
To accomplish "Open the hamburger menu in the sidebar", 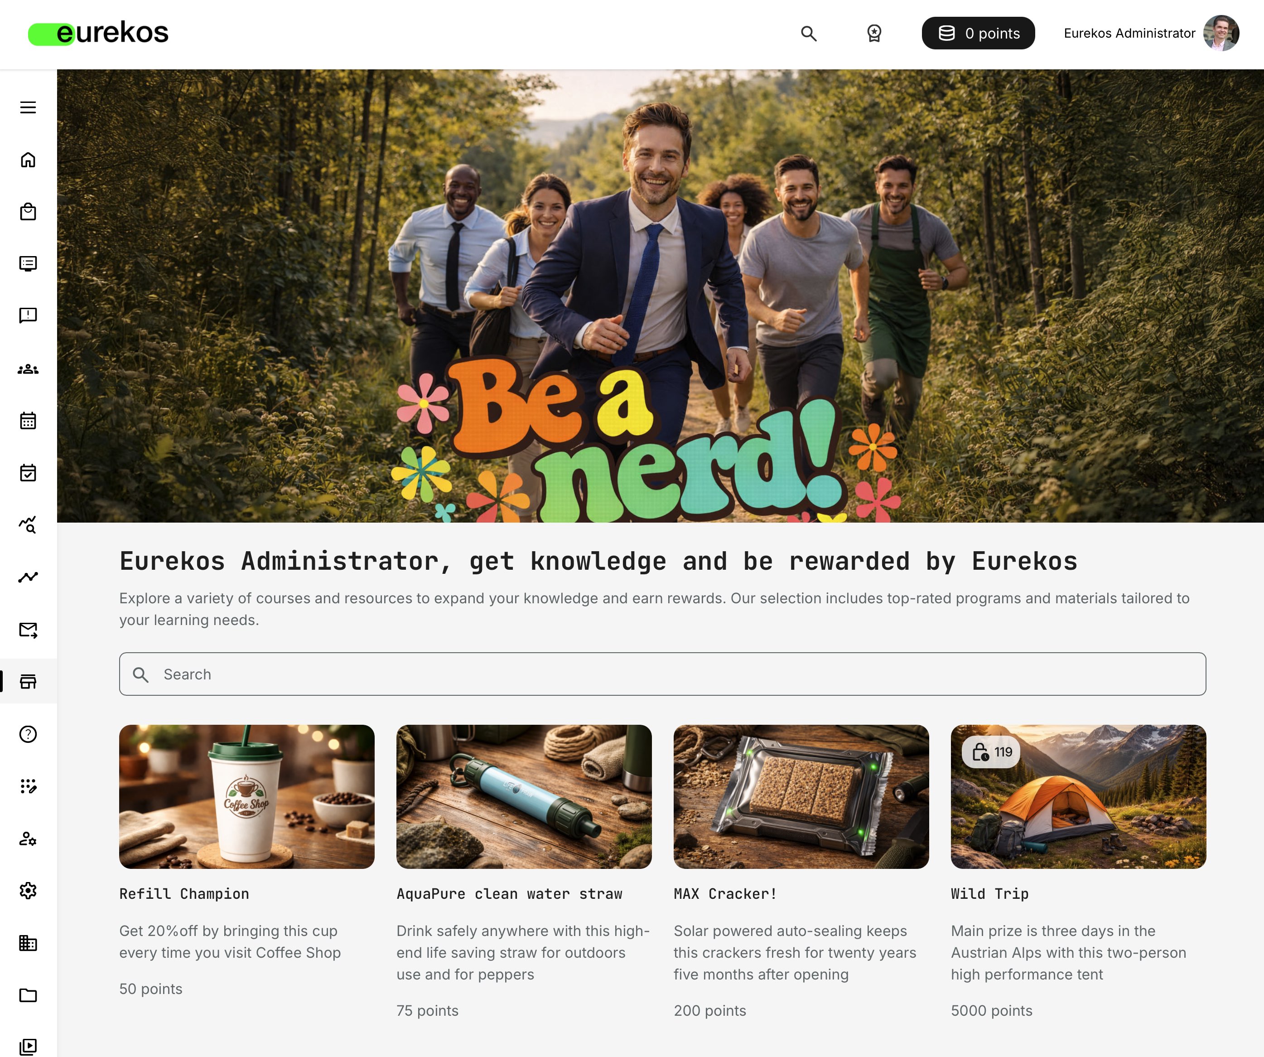I will (28, 107).
